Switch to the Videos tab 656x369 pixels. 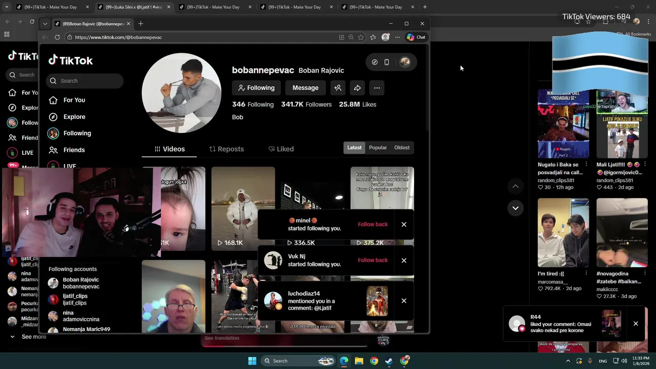click(170, 149)
